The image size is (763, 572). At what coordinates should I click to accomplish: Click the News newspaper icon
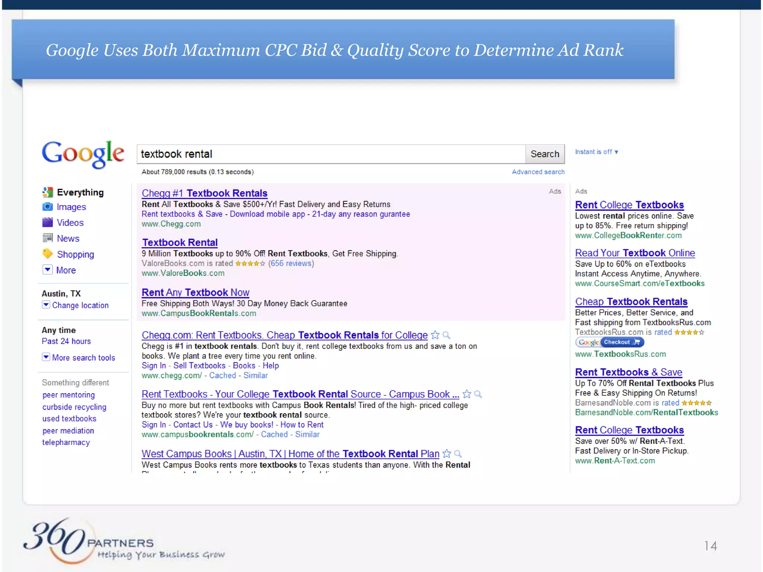(47, 238)
